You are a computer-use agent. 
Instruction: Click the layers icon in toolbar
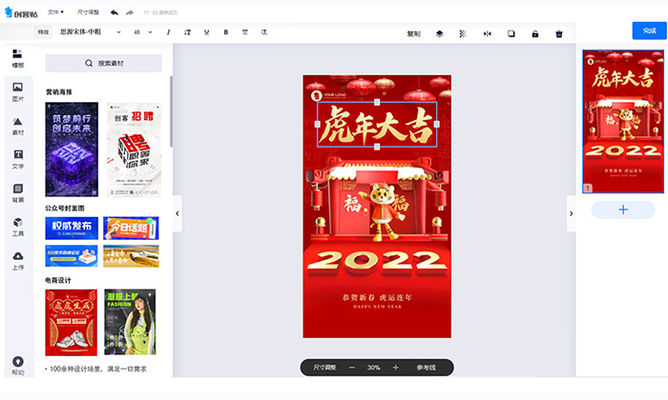click(439, 33)
